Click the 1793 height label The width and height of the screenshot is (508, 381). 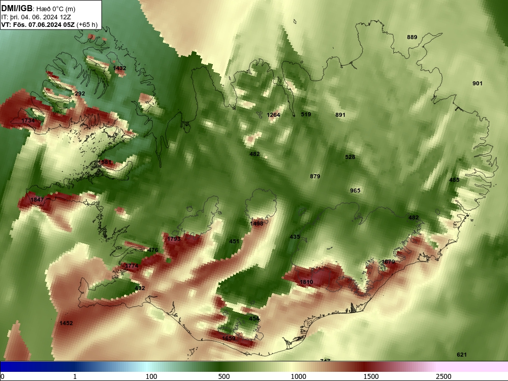[x=174, y=239]
